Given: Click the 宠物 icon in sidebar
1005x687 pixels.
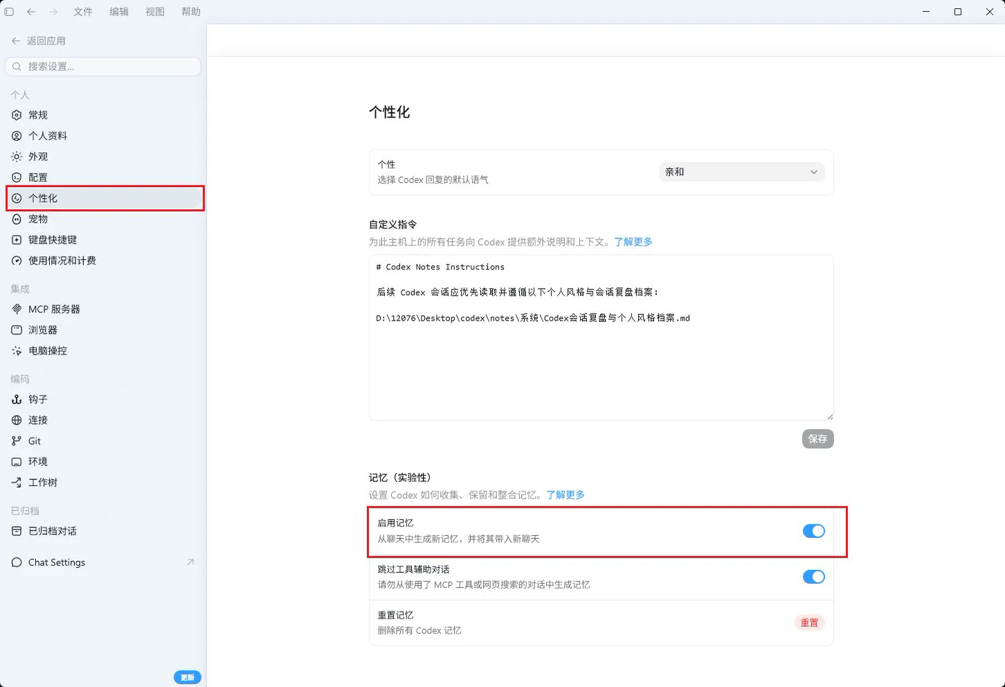Looking at the screenshot, I should (17, 219).
